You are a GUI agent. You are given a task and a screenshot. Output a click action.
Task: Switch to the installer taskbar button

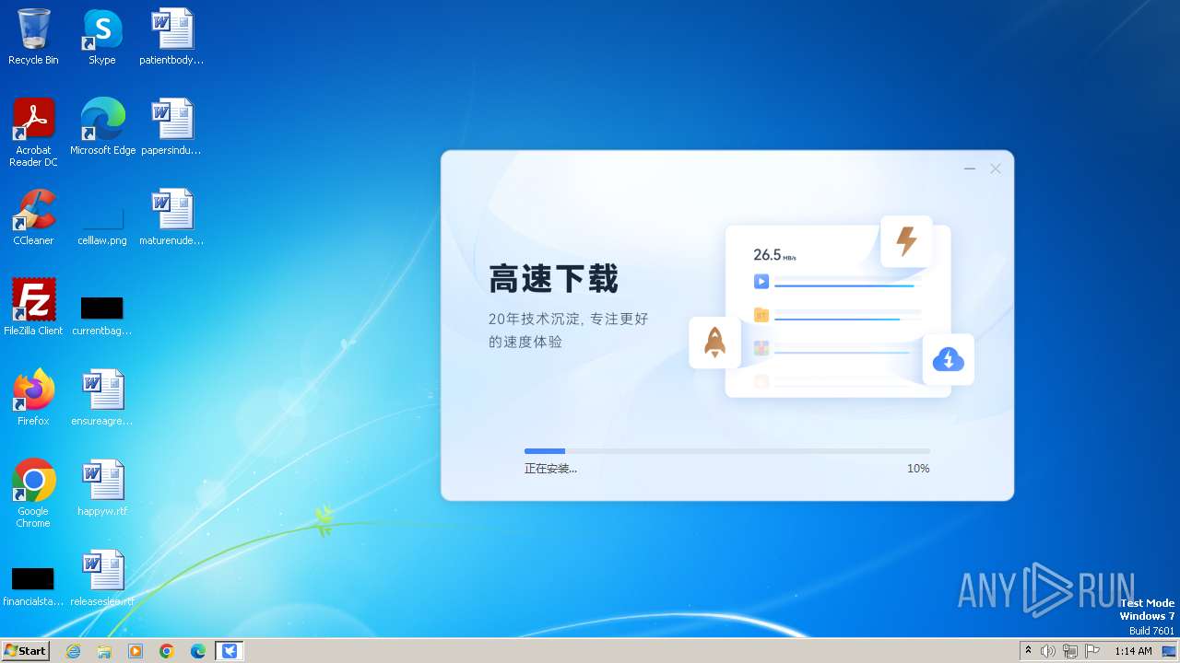[x=230, y=651]
